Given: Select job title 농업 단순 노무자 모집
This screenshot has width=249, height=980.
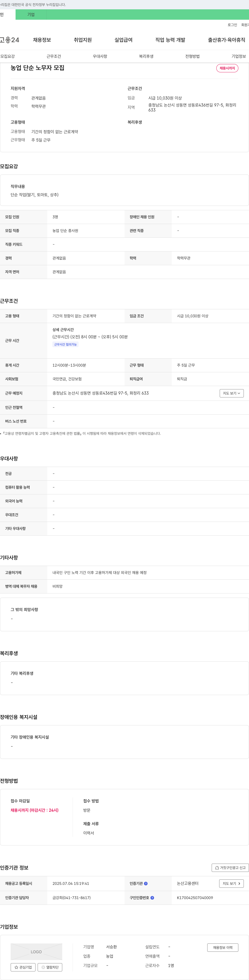Looking at the screenshot, I should [37, 68].
